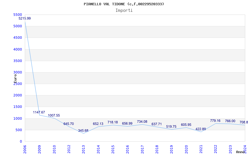This screenshot has width=248, height=155.
Task: Click the 4000 y-axis tick label
Action: coord(18,50)
